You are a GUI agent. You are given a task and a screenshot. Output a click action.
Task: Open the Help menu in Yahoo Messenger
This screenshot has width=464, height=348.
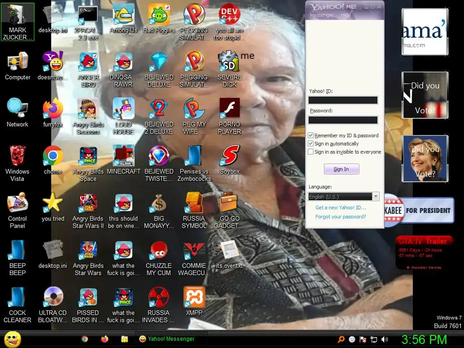[345, 15]
